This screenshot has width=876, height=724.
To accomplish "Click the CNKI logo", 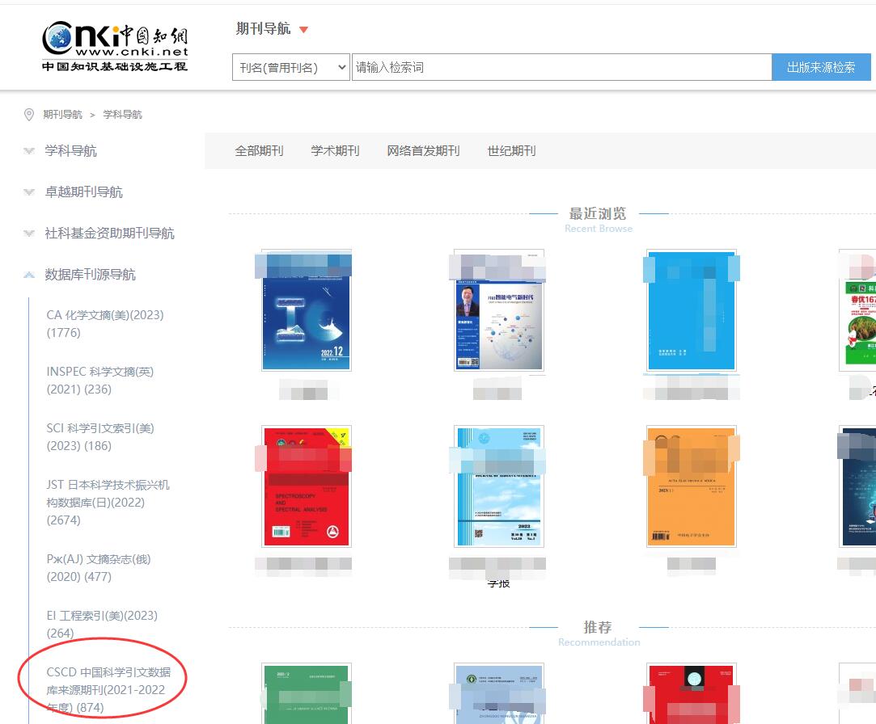I will pyautogui.click(x=115, y=46).
